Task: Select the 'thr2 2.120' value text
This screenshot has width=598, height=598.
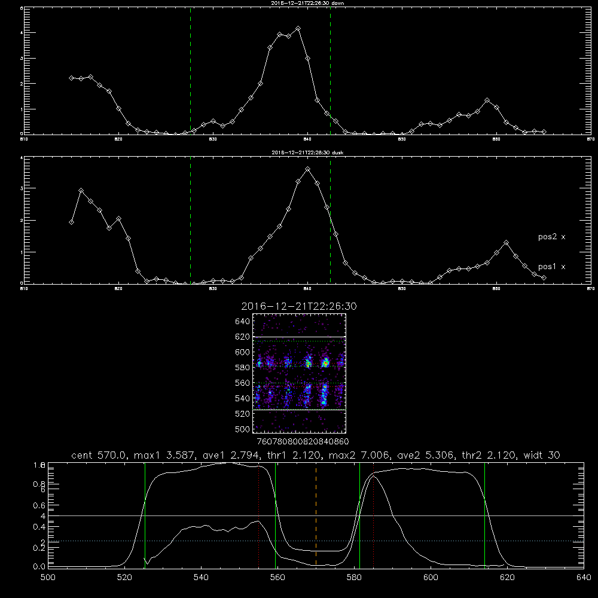Action: (x=489, y=455)
